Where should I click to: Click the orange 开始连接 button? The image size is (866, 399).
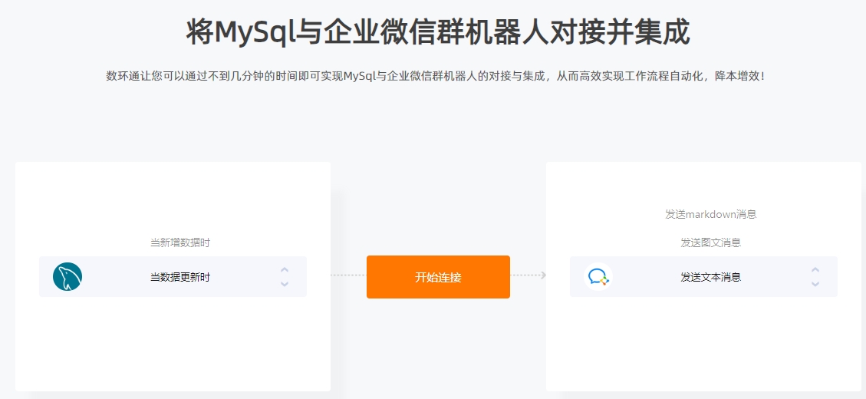point(438,277)
